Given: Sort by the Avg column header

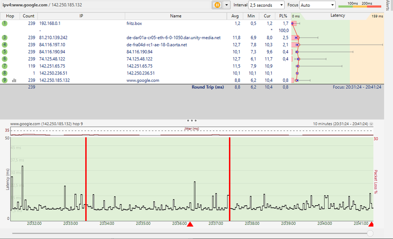Looking at the screenshot, I should (235, 16).
